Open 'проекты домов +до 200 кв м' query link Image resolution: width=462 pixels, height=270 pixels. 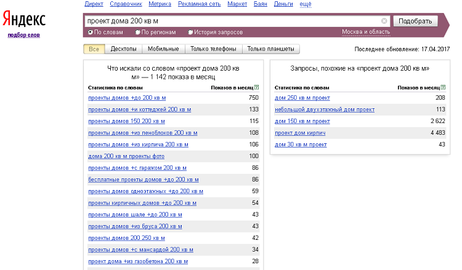127,98
